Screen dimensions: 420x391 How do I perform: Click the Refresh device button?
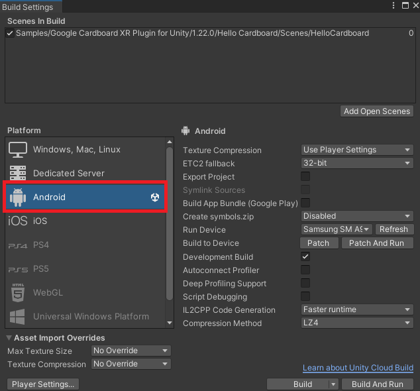[x=394, y=229]
